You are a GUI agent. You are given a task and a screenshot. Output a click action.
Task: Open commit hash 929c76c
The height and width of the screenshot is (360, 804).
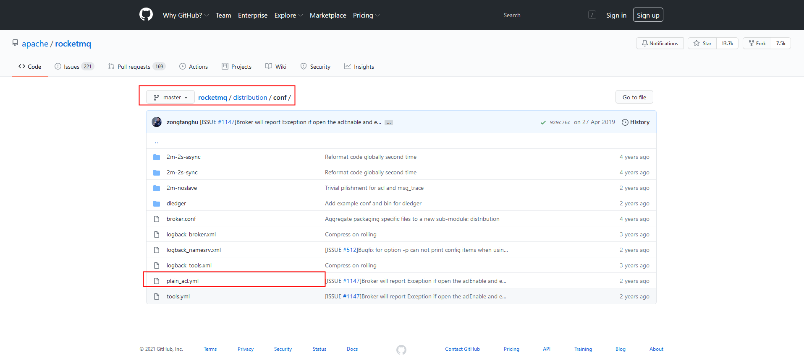[x=560, y=122]
